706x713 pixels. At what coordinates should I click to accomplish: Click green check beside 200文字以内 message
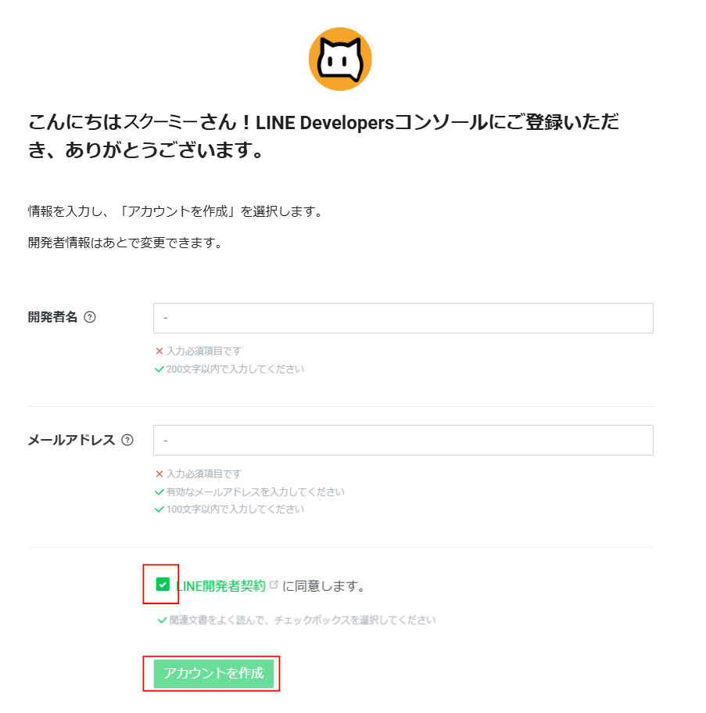[159, 369]
